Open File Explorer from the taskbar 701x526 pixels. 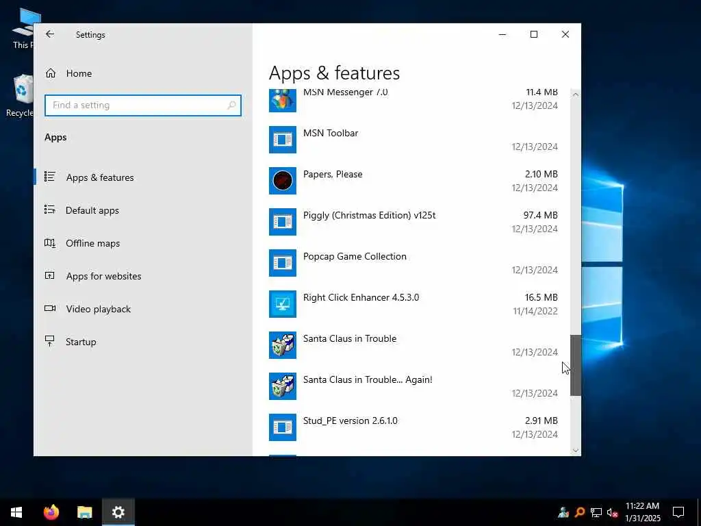coord(84,512)
